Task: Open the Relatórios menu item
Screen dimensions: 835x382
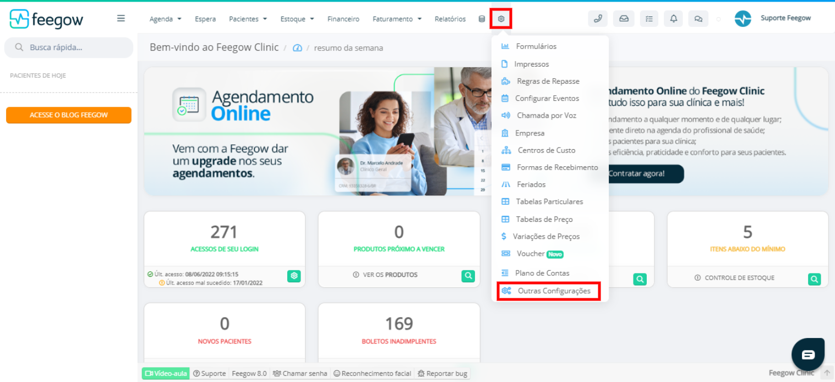Action: (x=450, y=19)
